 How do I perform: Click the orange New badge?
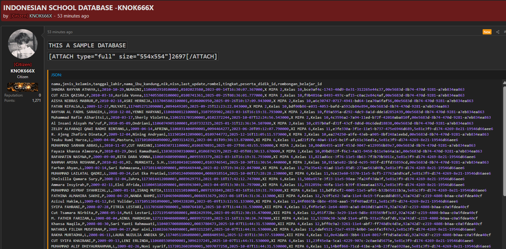[487, 32]
